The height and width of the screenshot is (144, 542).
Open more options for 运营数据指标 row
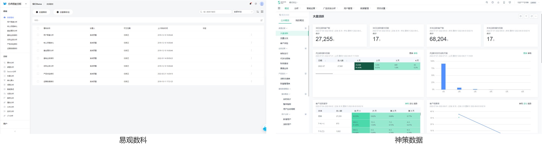coord(251,81)
